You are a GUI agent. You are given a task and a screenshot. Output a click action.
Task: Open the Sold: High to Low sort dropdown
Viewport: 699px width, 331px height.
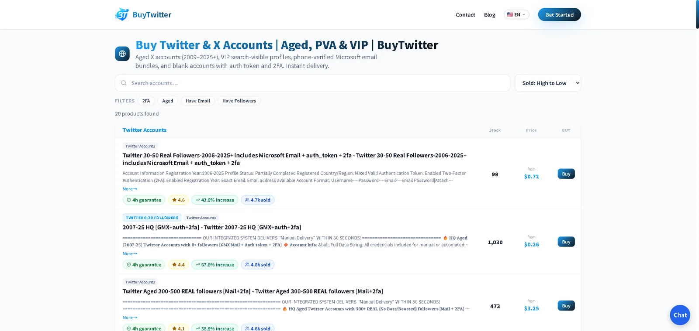click(548, 83)
